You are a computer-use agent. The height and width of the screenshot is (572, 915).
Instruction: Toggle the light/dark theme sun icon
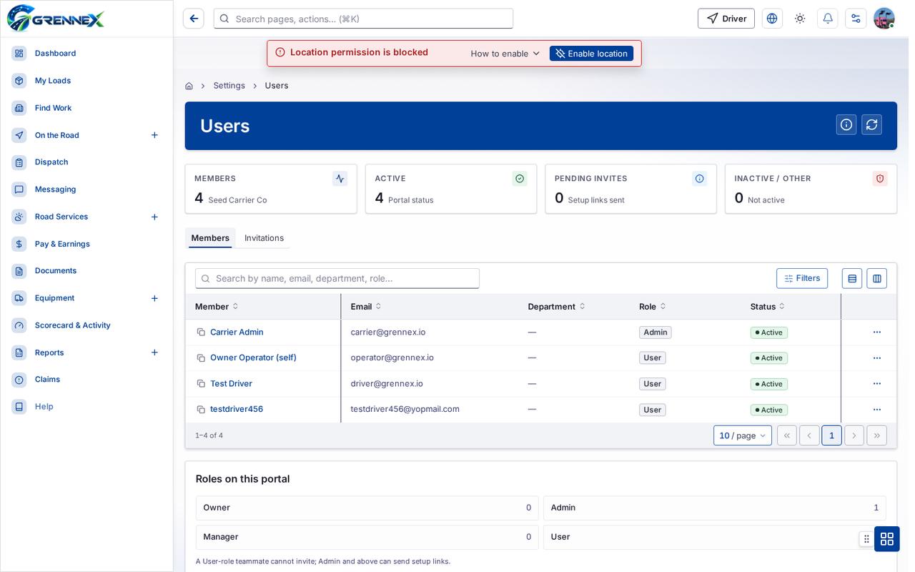tap(800, 19)
